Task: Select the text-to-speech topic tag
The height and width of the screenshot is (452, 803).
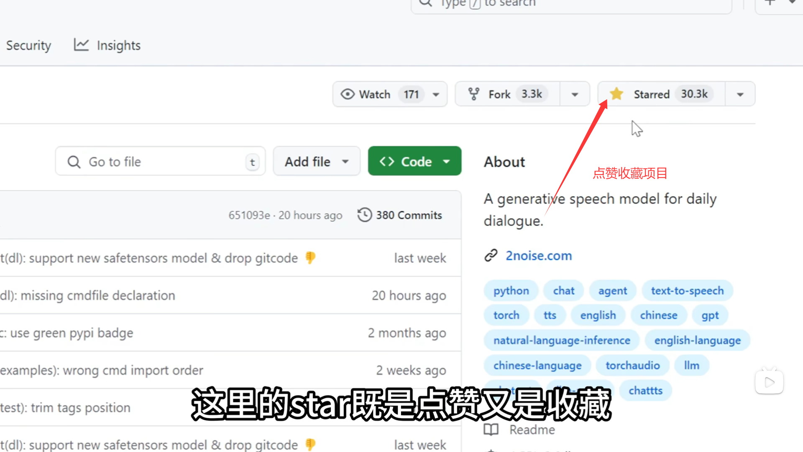Action: tap(687, 291)
